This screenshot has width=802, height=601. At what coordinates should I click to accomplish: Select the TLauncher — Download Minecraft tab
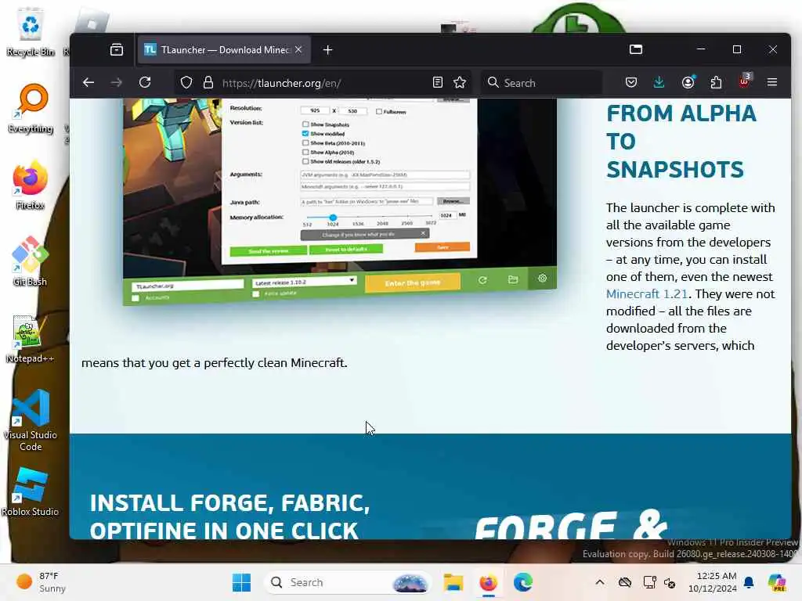coord(224,49)
